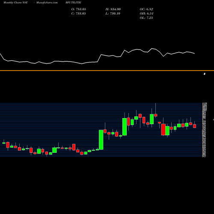214x214 pixels.
Task: Select the high value H: 834.00
Action: (113, 9)
